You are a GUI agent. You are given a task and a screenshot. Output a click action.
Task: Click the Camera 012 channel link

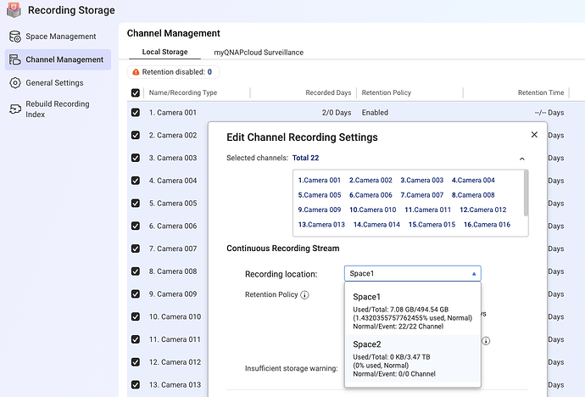click(x=482, y=210)
